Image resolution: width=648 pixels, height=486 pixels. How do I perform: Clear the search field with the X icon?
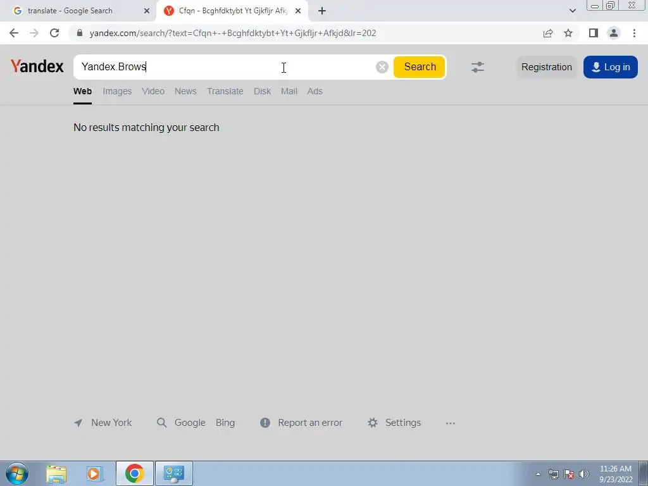click(382, 67)
